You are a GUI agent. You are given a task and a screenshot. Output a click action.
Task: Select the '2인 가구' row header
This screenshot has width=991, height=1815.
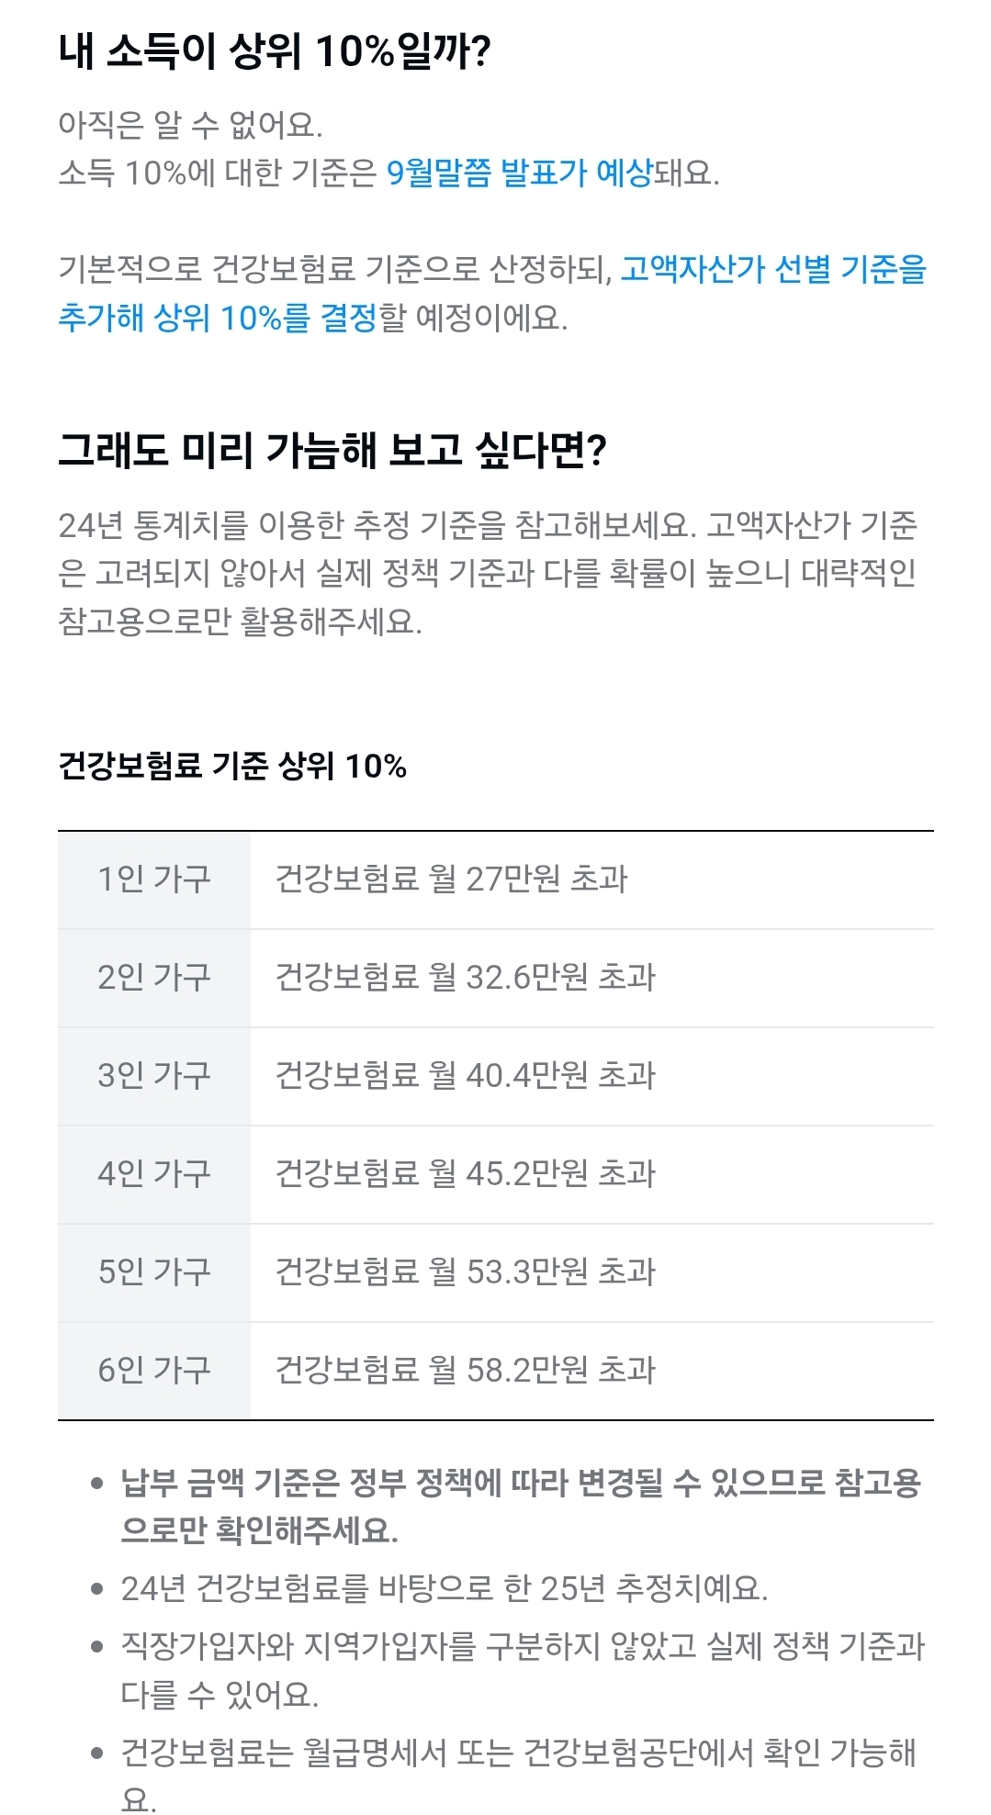click(x=154, y=978)
